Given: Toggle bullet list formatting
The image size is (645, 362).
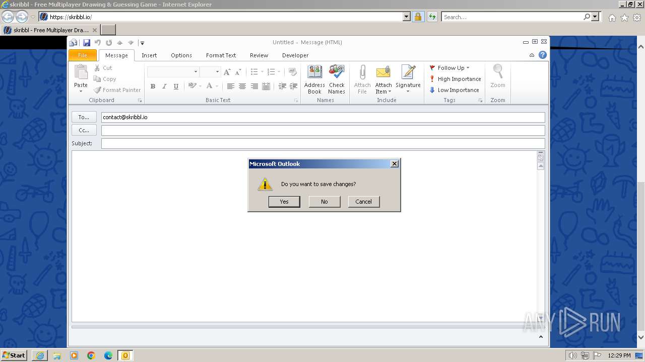Looking at the screenshot, I should click(254, 72).
